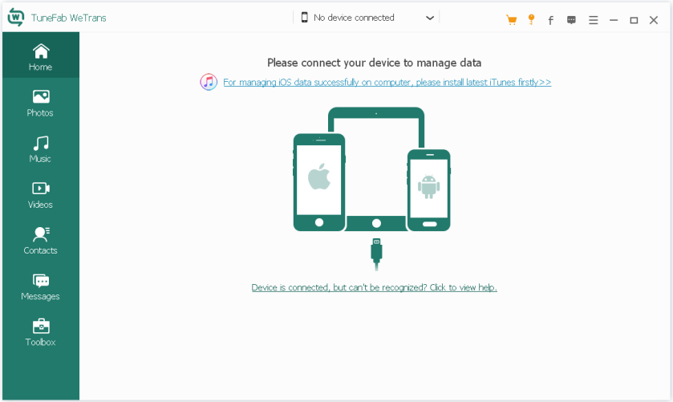The height and width of the screenshot is (402, 673).
Task: Open the Facebook page icon
Action: click(550, 20)
